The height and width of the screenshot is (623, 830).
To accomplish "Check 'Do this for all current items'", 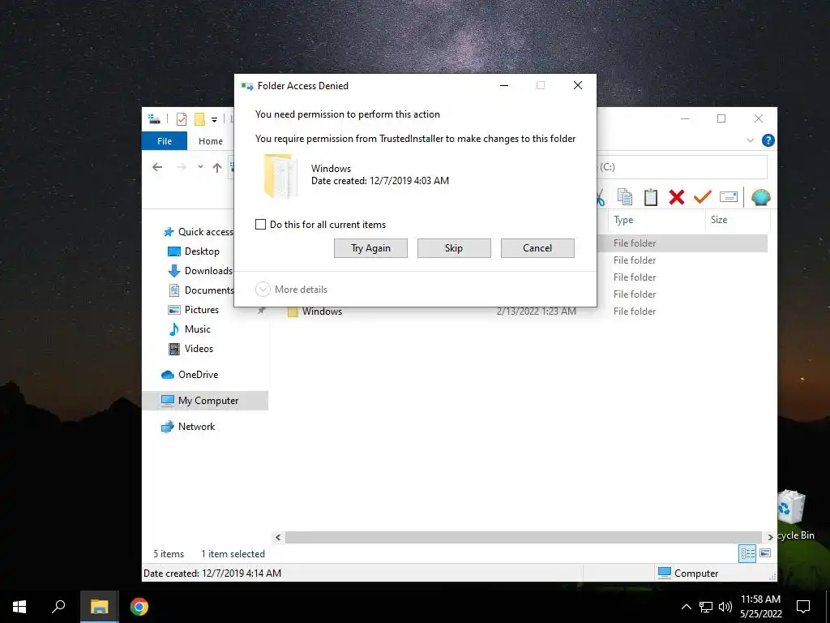I will 260,224.
